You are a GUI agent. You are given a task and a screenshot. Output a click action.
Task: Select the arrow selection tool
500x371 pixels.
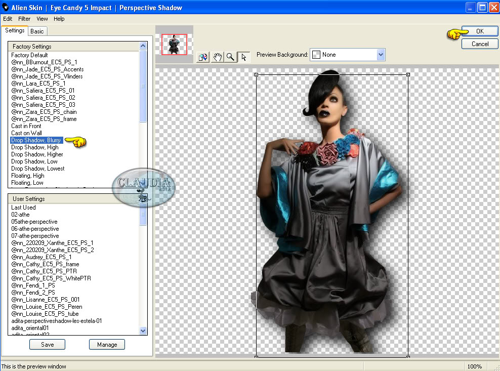tap(243, 57)
